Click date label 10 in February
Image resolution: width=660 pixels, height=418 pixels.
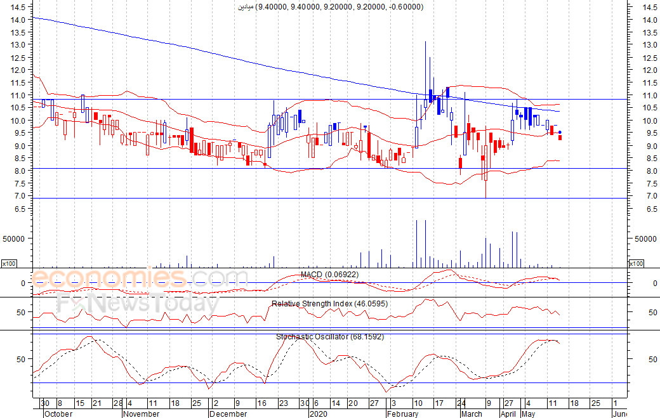click(x=418, y=403)
